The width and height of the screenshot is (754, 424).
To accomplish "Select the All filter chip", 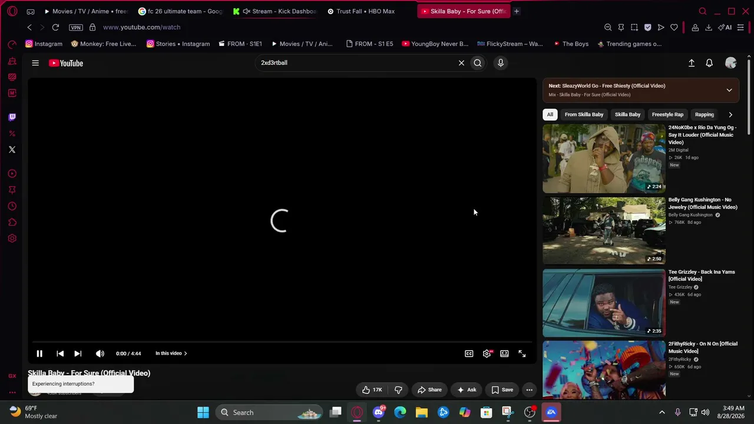I will [x=550, y=115].
